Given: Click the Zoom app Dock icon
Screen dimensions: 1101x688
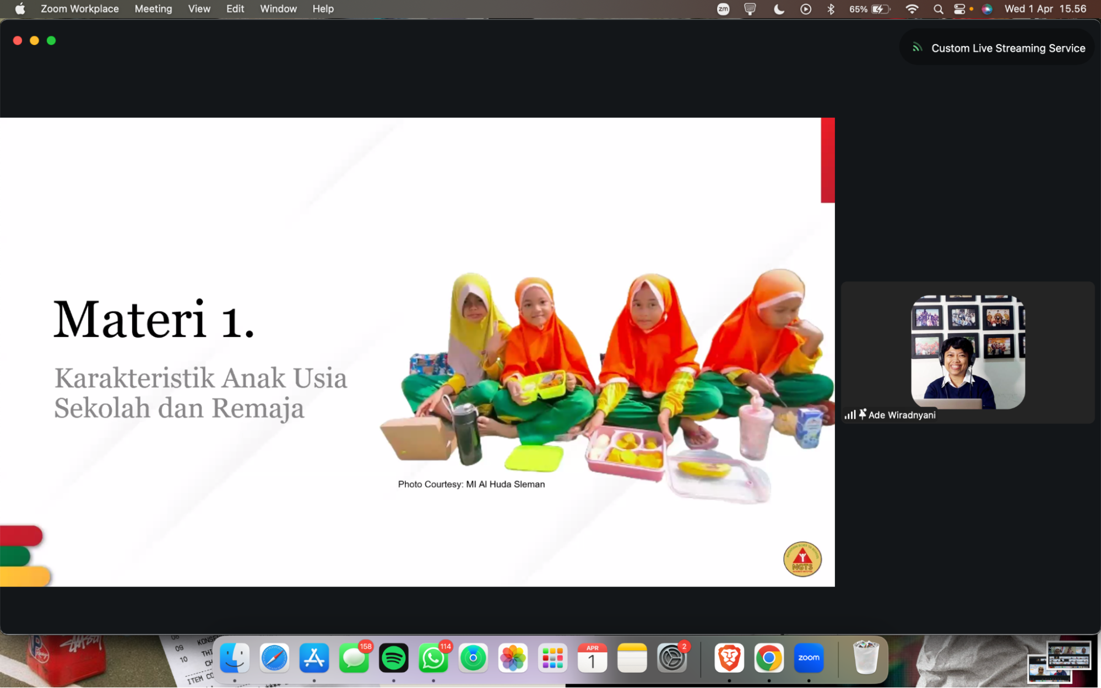Looking at the screenshot, I should pyautogui.click(x=809, y=658).
